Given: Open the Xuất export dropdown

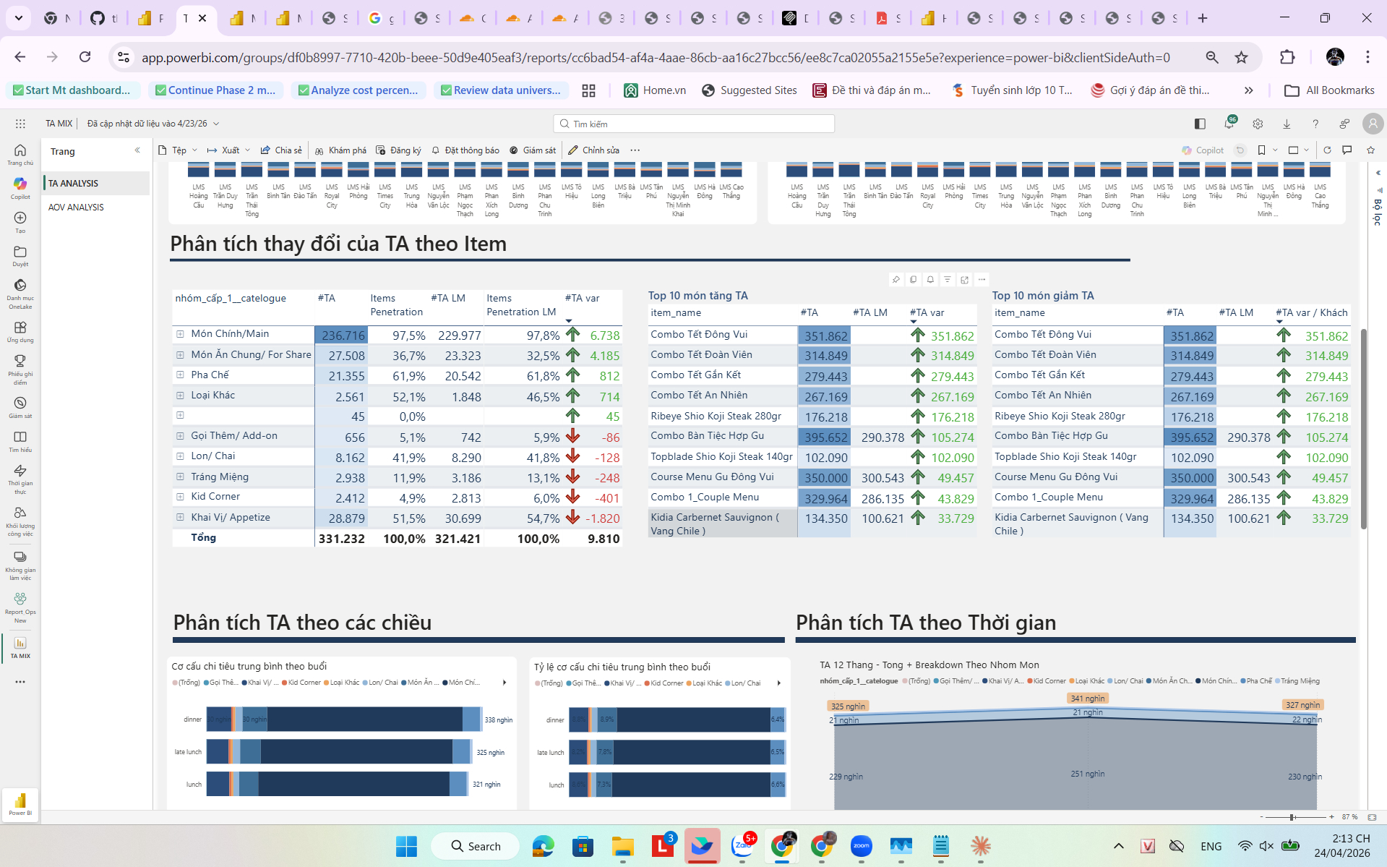Looking at the screenshot, I should [229, 150].
